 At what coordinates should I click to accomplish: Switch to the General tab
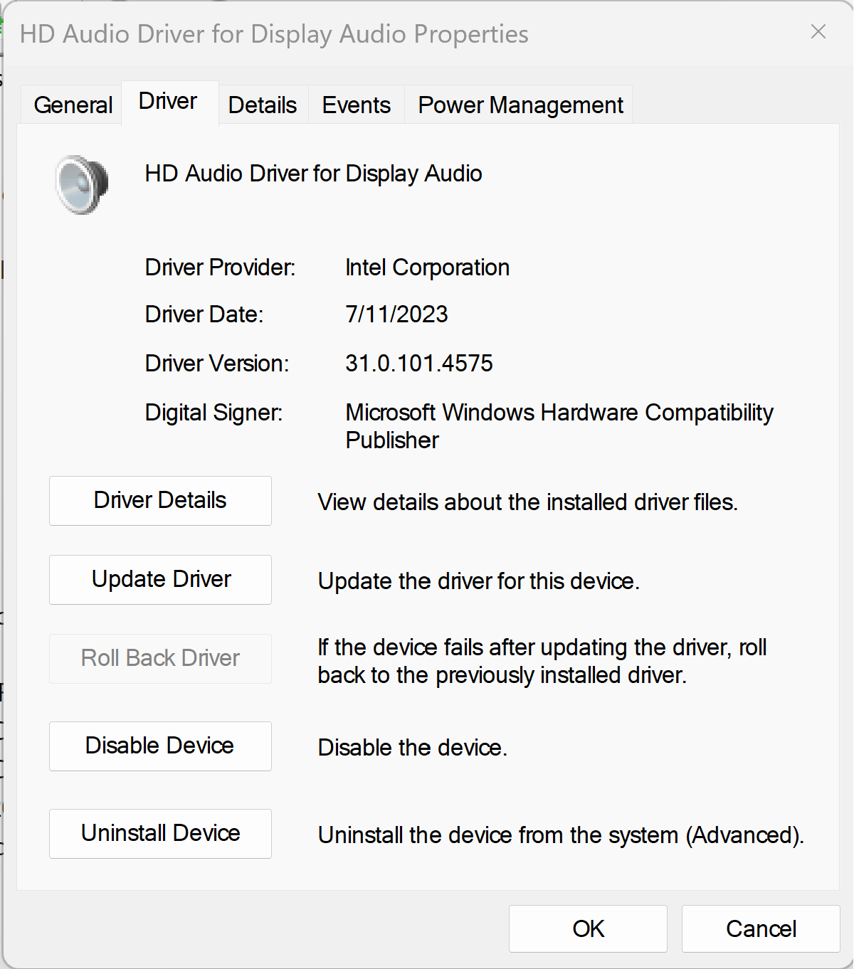click(x=73, y=105)
